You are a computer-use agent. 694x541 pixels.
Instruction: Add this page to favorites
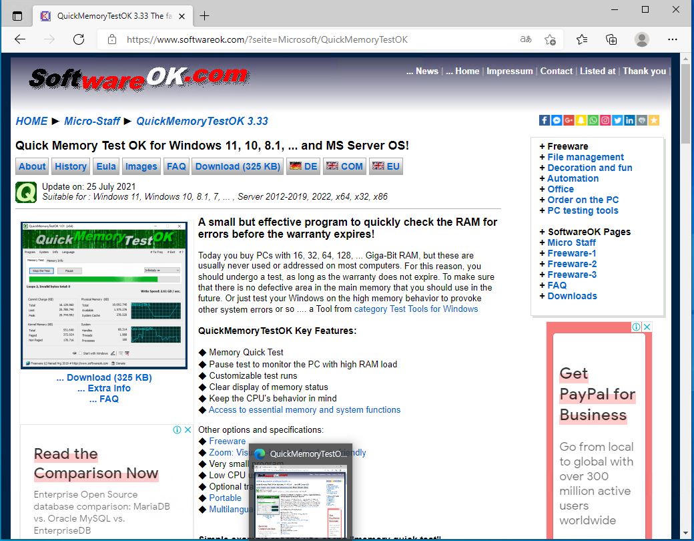550,39
